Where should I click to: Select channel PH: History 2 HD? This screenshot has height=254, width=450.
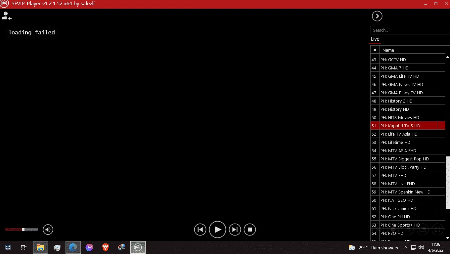(x=408, y=101)
